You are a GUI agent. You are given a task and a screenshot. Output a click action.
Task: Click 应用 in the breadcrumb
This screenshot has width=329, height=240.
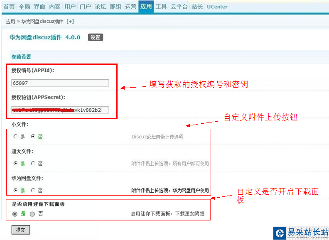tap(10, 22)
